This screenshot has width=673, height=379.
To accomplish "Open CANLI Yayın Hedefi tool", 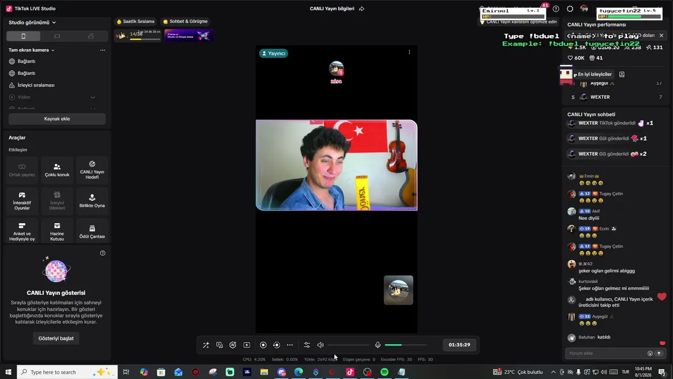I will pos(92,170).
